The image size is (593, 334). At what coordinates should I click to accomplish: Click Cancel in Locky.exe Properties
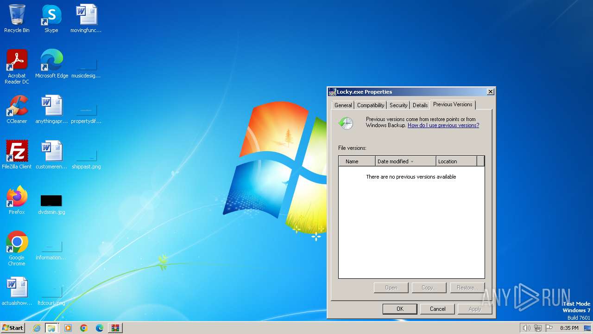tap(437, 309)
